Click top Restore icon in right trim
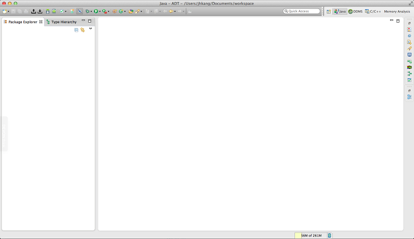Image resolution: width=414 pixels, height=239 pixels. (409, 23)
